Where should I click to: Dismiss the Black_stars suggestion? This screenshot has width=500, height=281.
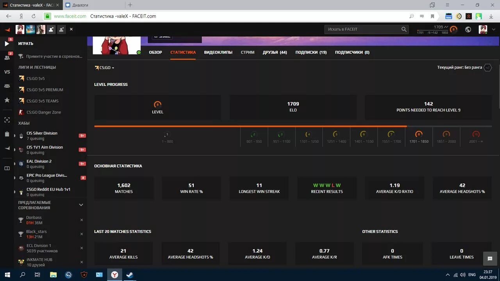coord(82,234)
